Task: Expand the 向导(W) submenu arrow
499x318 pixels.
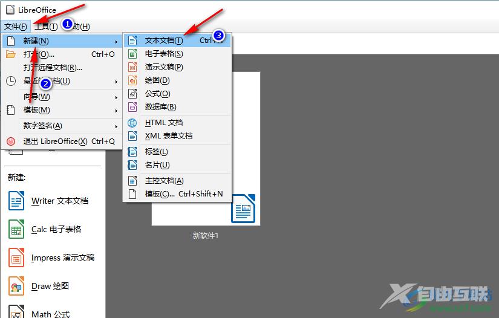Action: tap(117, 97)
